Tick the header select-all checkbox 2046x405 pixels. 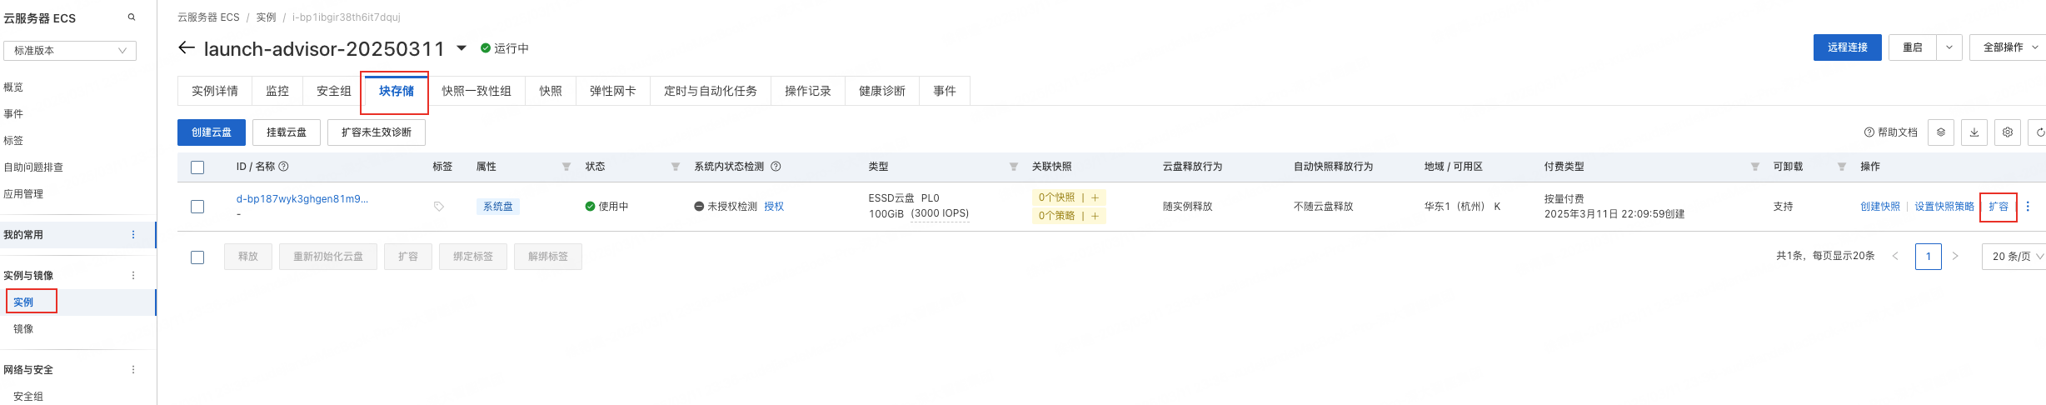coord(197,167)
